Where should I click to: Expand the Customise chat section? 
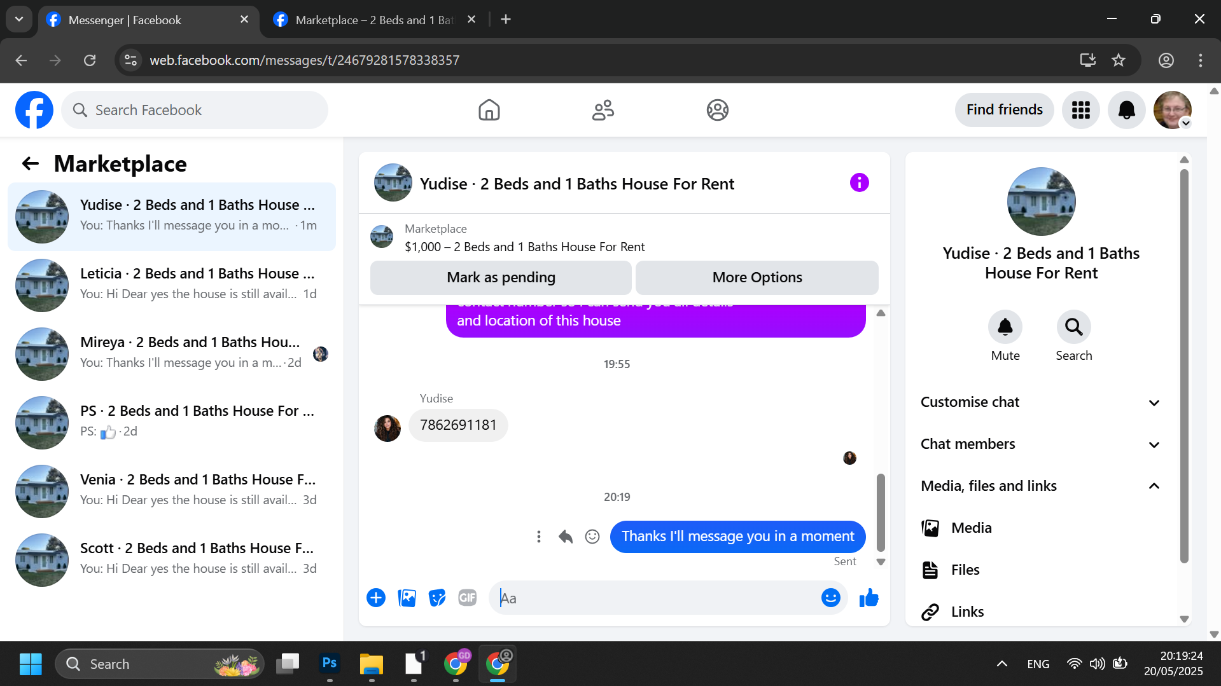click(x=1041, y=402)
